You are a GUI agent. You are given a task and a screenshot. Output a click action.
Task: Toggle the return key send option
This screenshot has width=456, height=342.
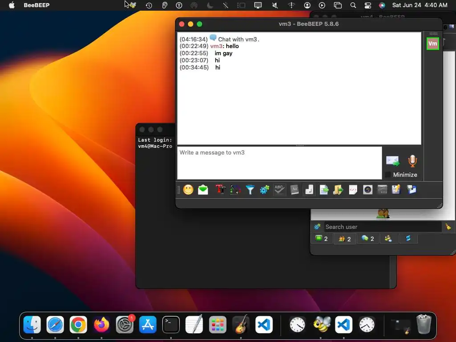tap(309, 190)
